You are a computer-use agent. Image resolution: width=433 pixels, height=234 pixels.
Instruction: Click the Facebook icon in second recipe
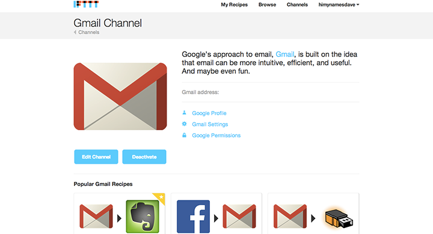193,217
